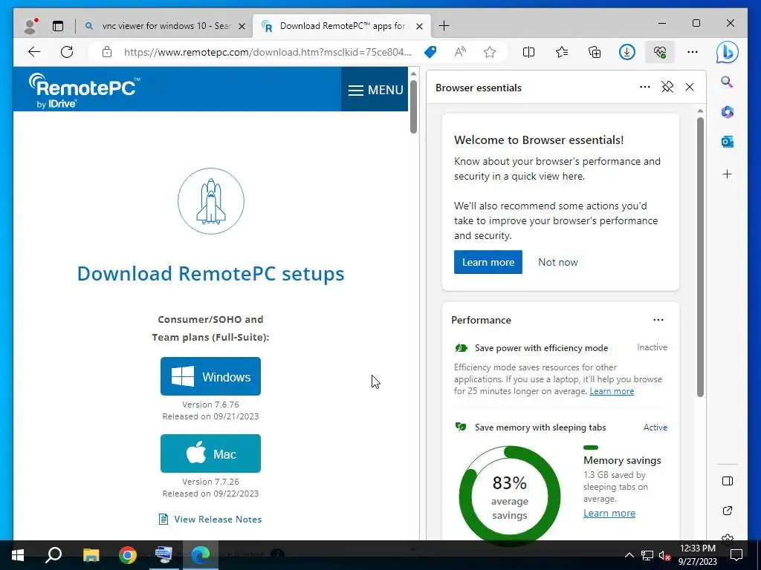The height and width of the screenshot is (570, 761).
Task: Open Collections icon
Action: coord(595,52)
